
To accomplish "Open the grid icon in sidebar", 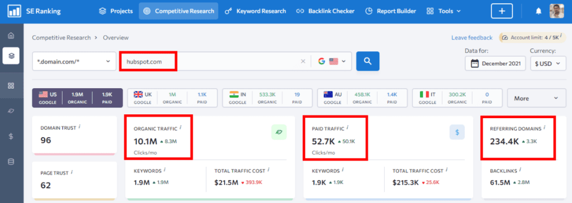I will click(11, 86).
